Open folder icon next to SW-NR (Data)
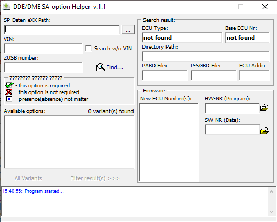This screenshot has height=222, width=277. tap(264, 131)
